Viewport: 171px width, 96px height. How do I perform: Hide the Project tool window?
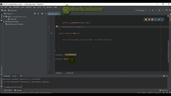pyautogui.click(x=45, y=14)
